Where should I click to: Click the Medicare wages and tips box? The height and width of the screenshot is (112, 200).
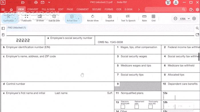coord(138,68)
